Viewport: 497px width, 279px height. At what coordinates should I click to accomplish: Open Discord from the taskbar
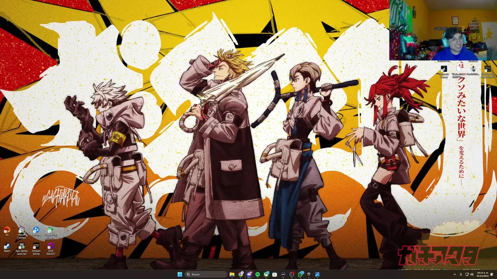(x=249, y=274)
